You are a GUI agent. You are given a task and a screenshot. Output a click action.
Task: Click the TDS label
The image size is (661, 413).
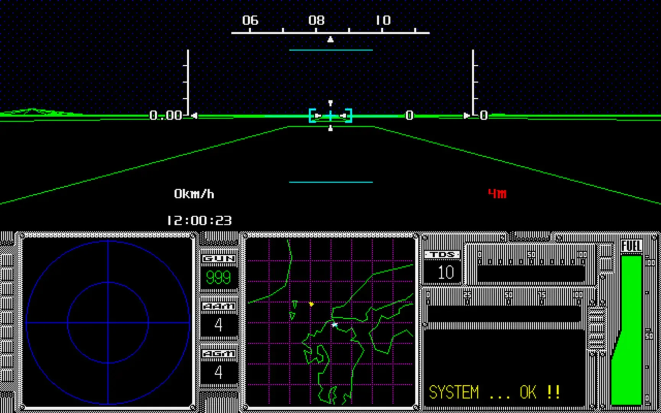(x=442, y=255)
